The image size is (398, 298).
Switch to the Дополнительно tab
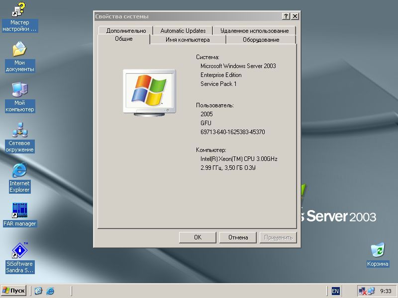pyautogui.click(x=126, y=31)
